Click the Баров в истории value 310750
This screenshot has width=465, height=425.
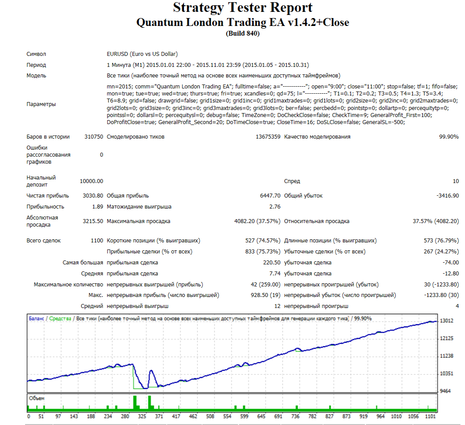pyautogui.click(x=94, y=137)
